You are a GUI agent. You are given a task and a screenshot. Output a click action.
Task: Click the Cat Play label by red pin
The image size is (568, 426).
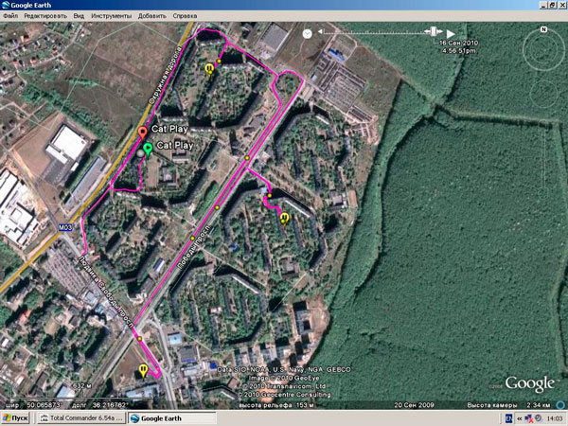tap(169, 129)
